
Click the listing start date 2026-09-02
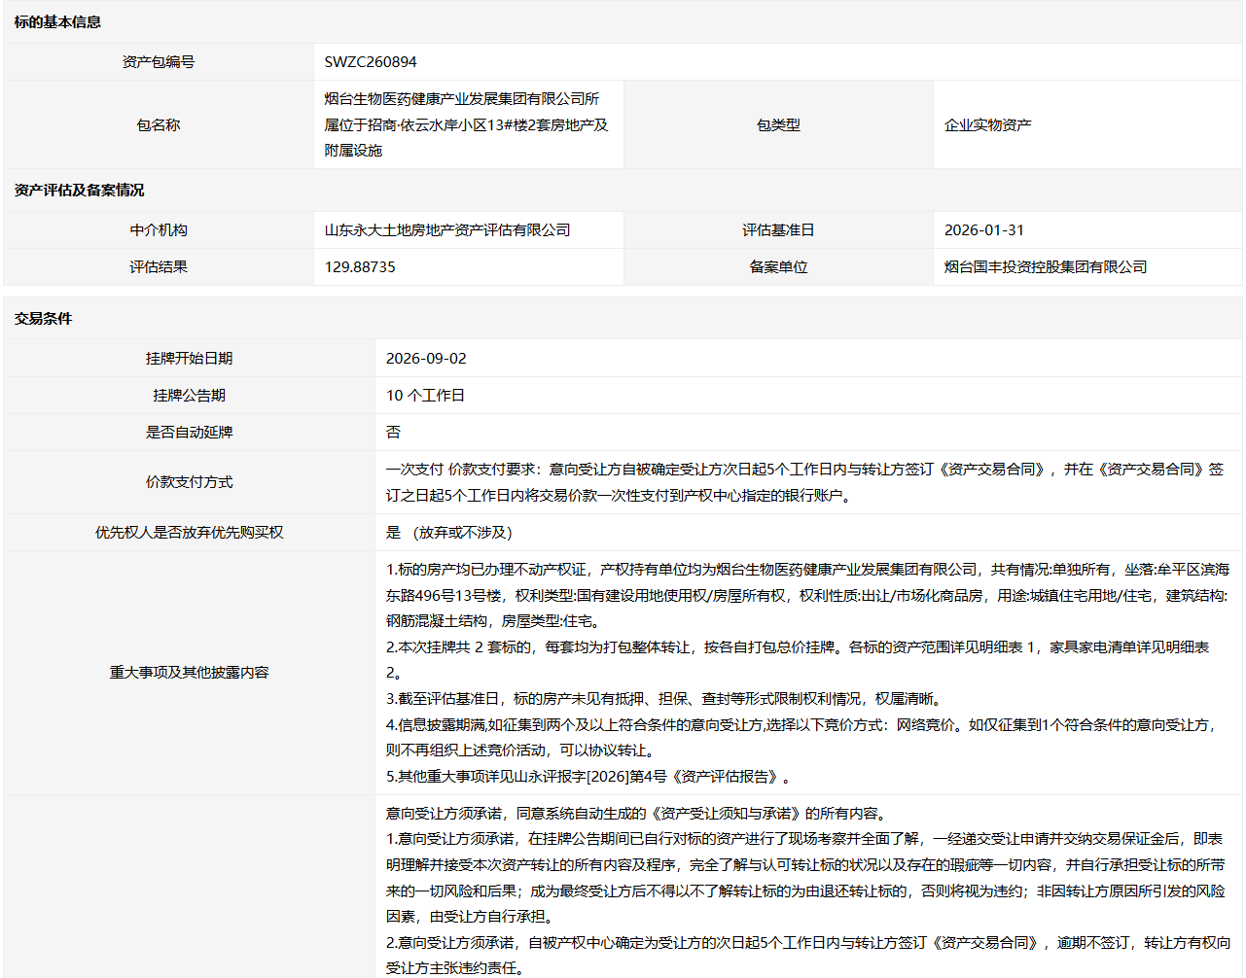click(x=426, y=359)
